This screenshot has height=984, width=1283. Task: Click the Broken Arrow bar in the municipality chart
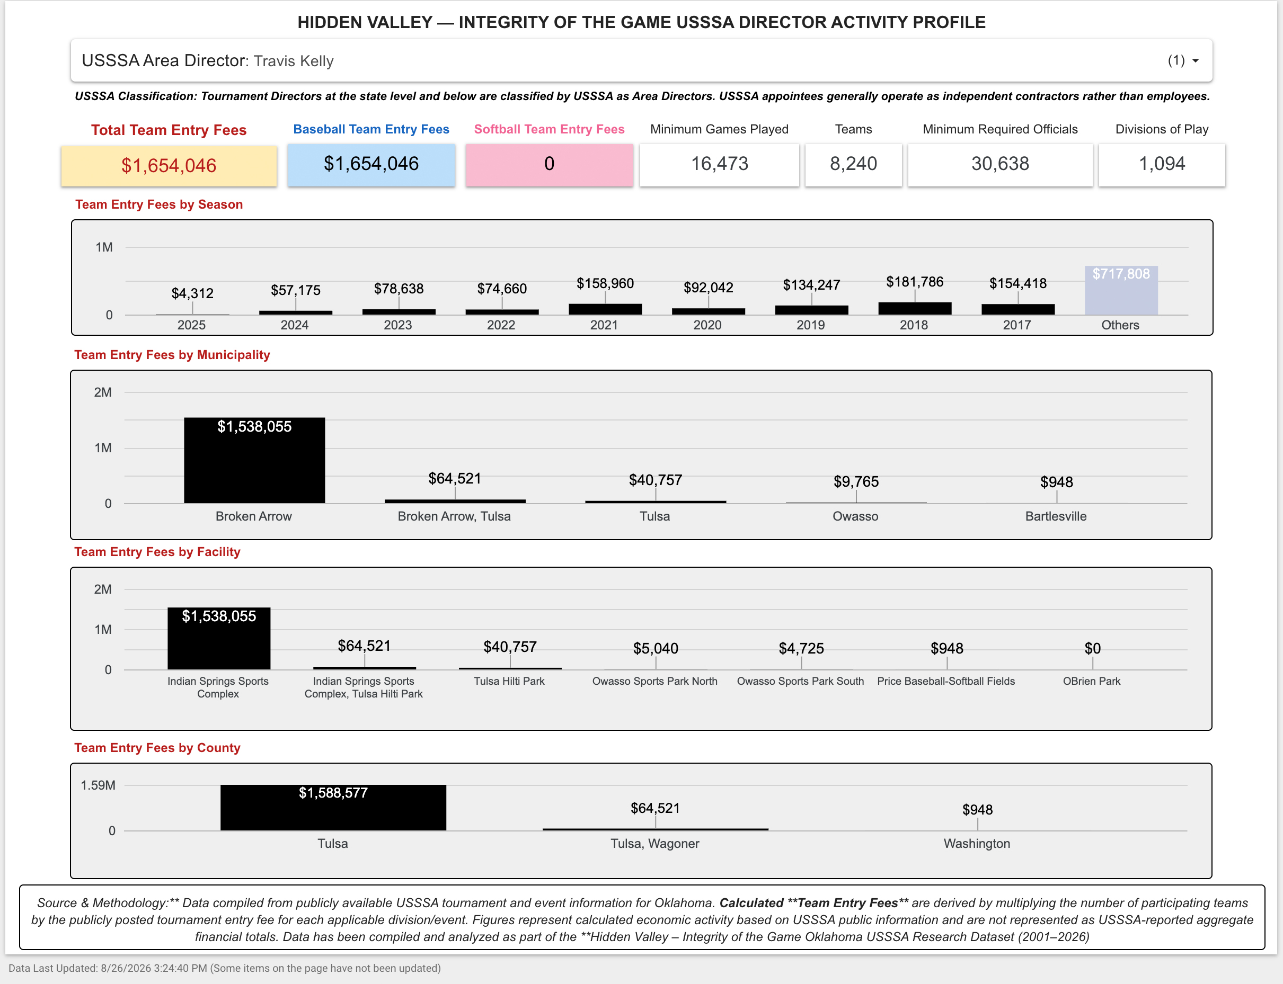(254, 460)
